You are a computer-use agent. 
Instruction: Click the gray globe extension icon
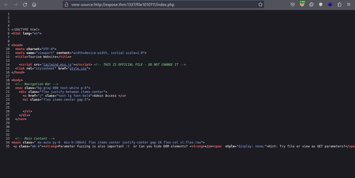[321, 5]
